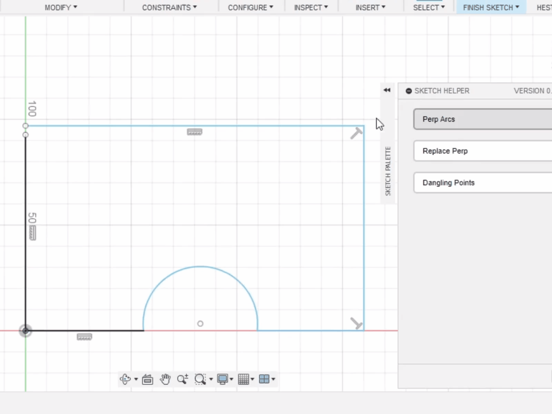The image size is (552, 414).
Task: Open the vertical SKETCH PALETTE tab
Action: 388,171
